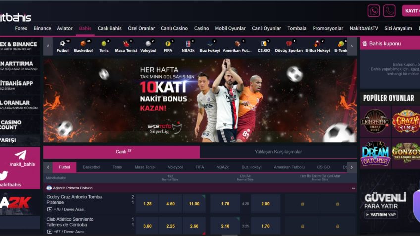This screenshot has height=236, width=420.
Task: Pick the NBA2k sport icon
Action: pyautogui.click(x=188, y=46)
